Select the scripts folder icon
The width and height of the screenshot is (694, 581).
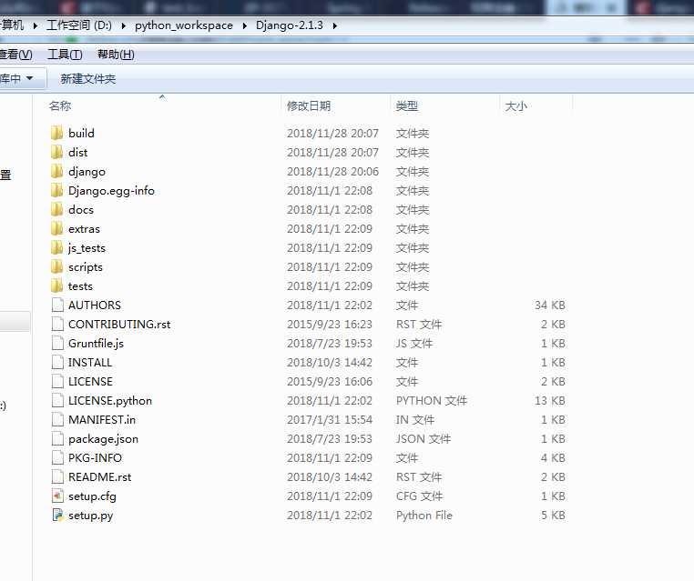pos(56,267)
